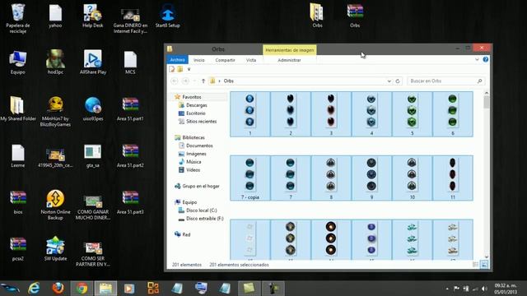This screenshot has width=527, height=296.
Task: Open the quick access toolbar customize dropdown
Action: (x=189, y=69)
